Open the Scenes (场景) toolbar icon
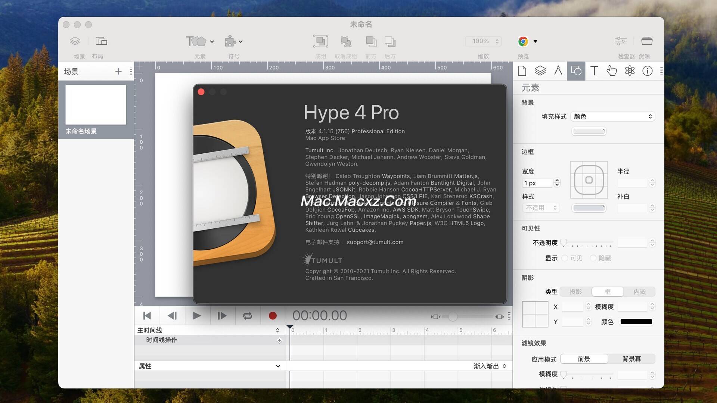This screenshot has height=403, width=717. pyautogui.click(x=75, y=41)
